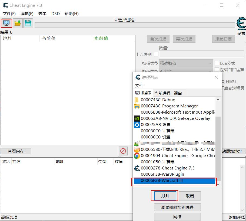Click the 高级选项 label
The height and width of the screenshot is (221, 246).
click(x=9, y=217)
